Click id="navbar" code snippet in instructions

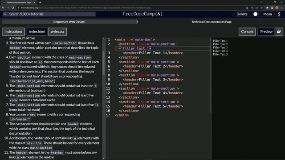pyautogui.click(x=20, y=119)
